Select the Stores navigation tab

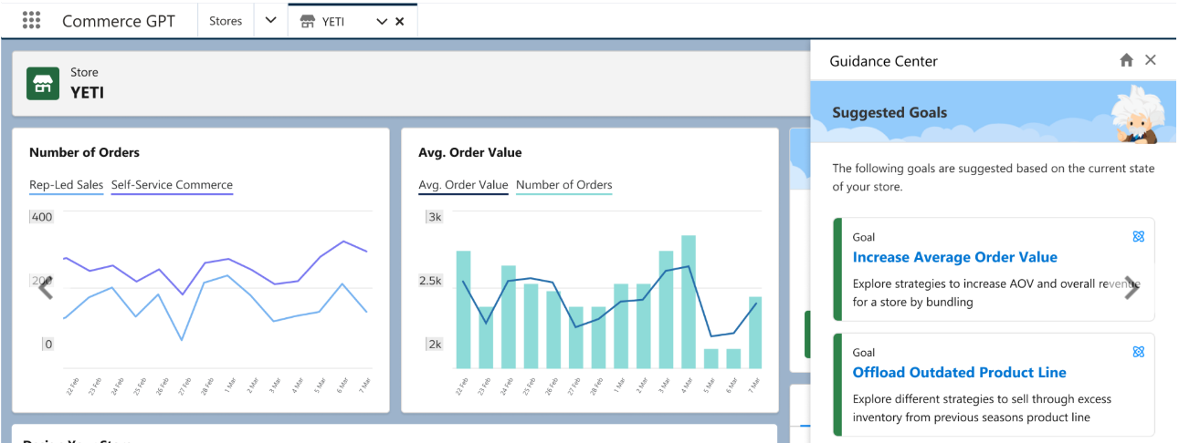click(226, 21)
